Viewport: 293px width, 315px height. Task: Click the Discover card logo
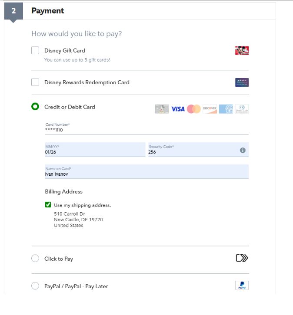coord(210,109)
